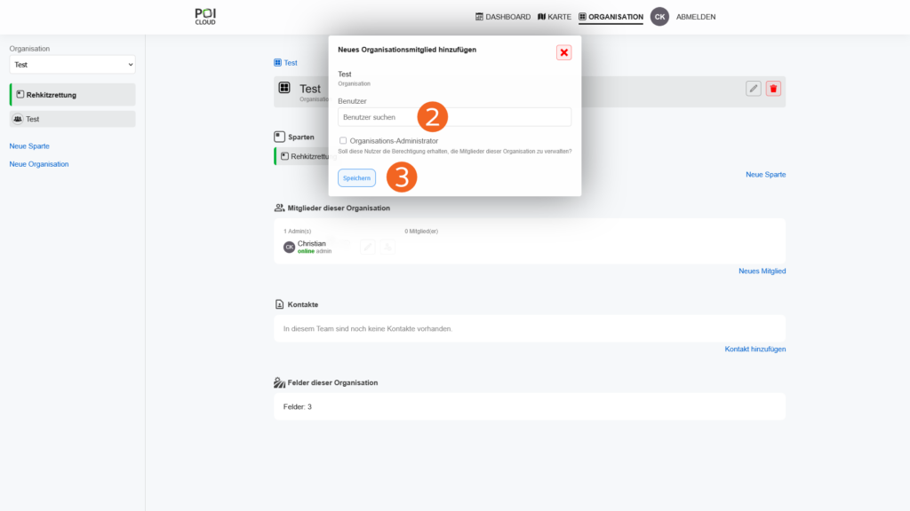The height and width of the screenshot is (511, 910).
Task: Click the Test breadcrumb link with icon
Action: click(285, 63)
